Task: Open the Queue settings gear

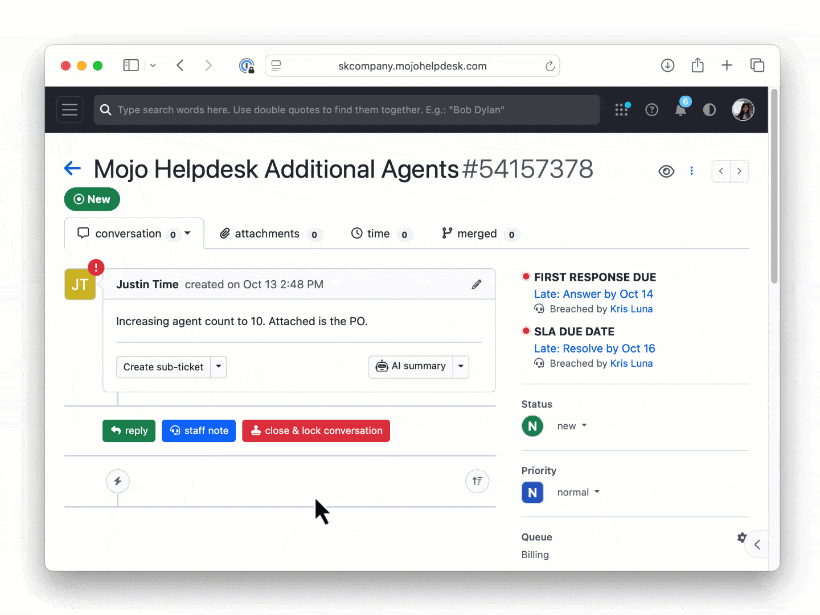Action: 741,538
